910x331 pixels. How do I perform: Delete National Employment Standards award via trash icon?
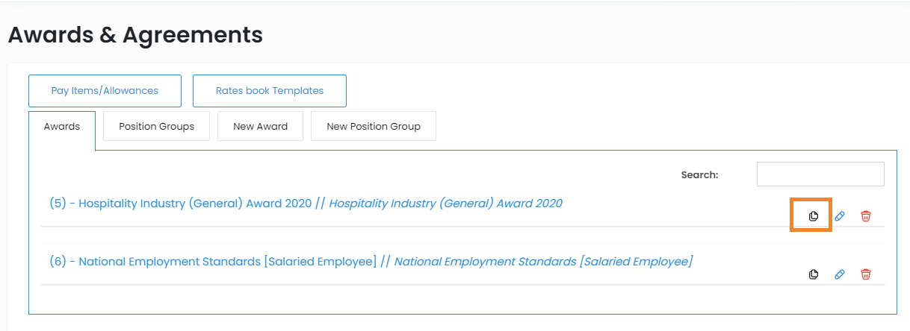866,274
